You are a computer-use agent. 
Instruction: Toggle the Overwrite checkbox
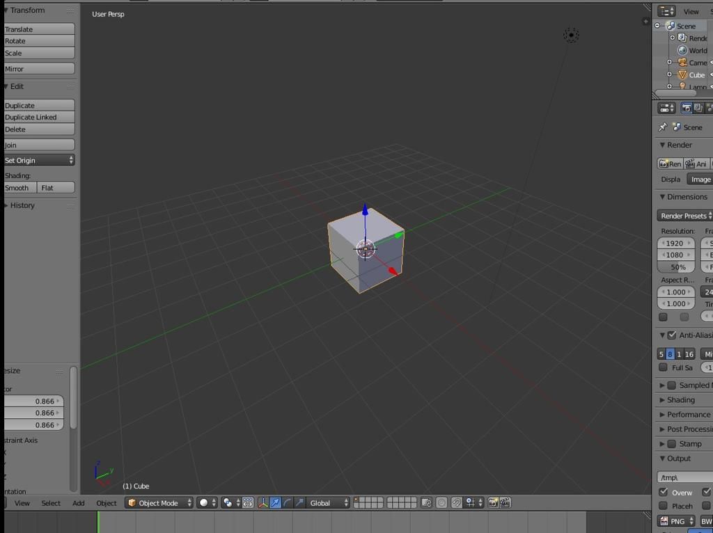663,492
